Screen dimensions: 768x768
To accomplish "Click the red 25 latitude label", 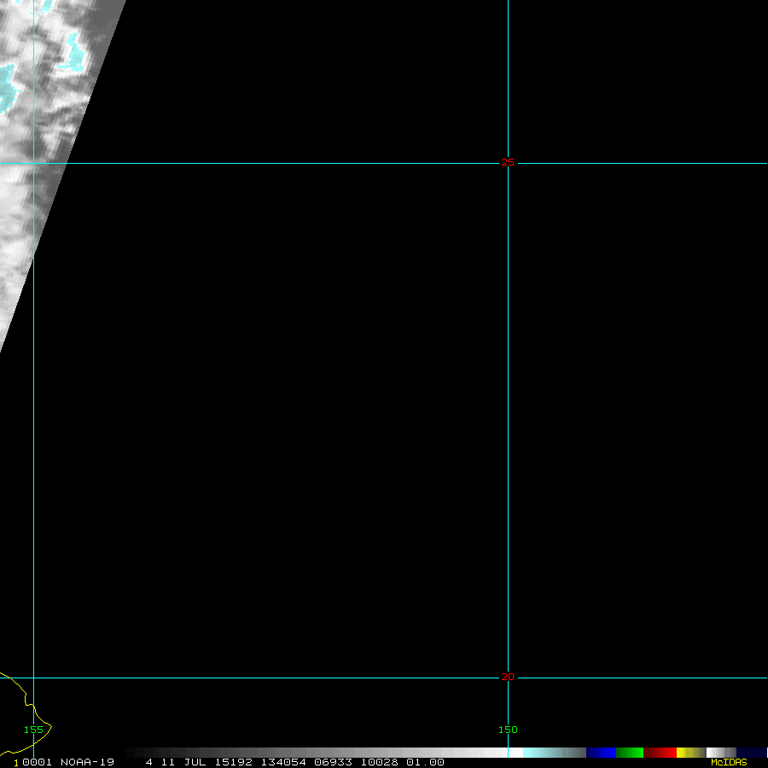I will [508, 162].
